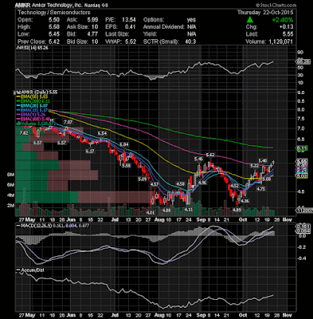Click the Accum/Dist indicator label

coord(30,270)
